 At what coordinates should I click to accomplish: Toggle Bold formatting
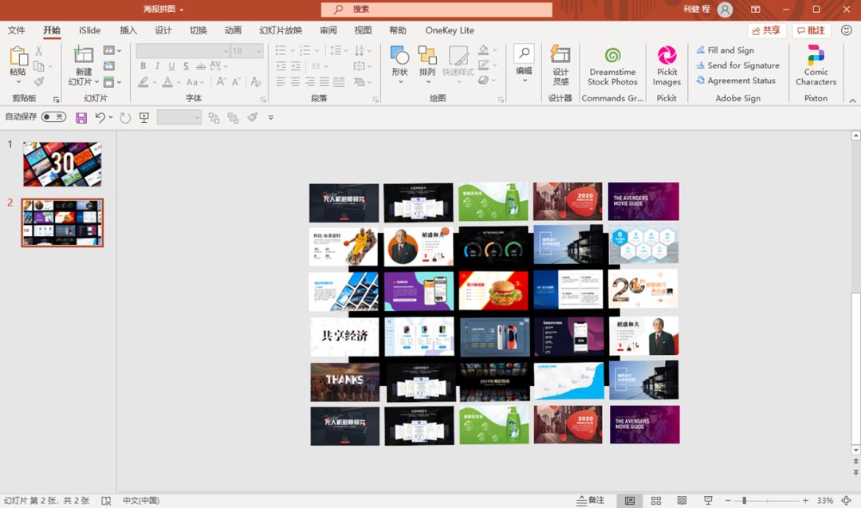pyautogui.click(x=143, y=66)
